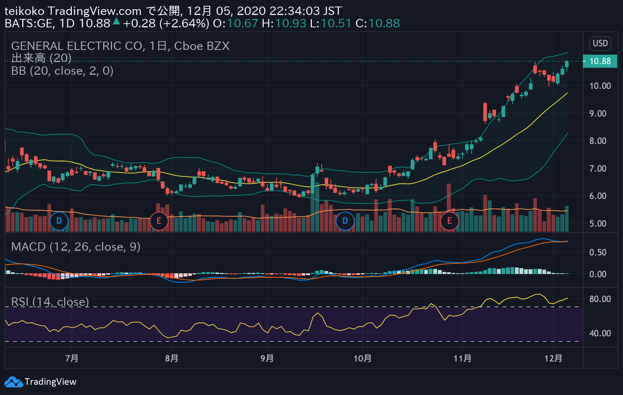Select the BB (20, close, 2, 0) label
The width and height of the screenshot is (623, 395).
tap(62, 71)
